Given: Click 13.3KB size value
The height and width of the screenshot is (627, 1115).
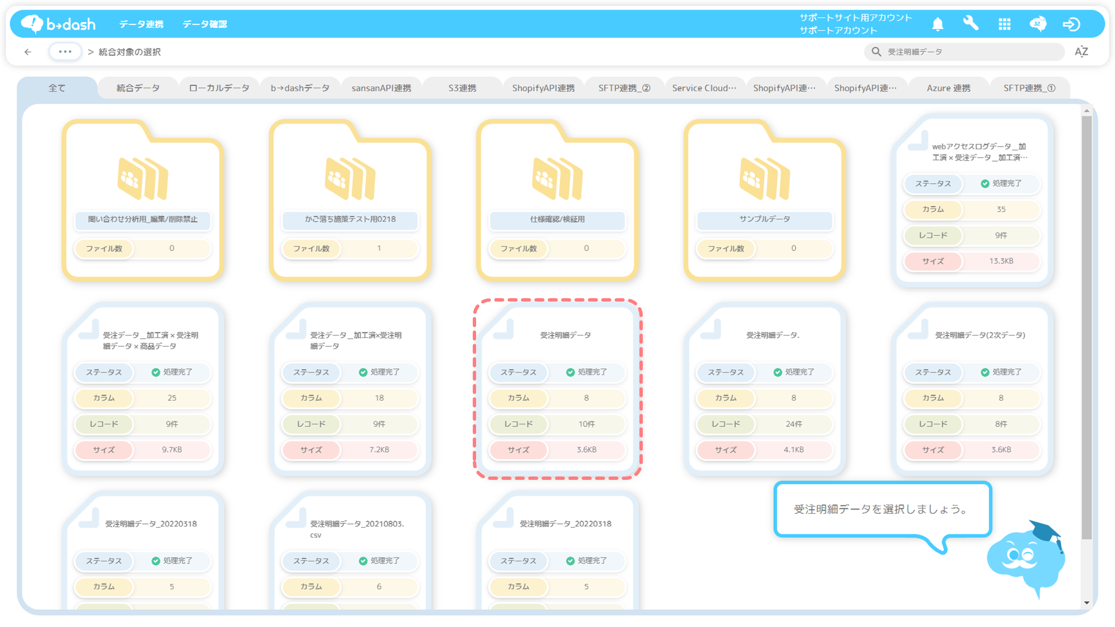Looking at the screenshot, I should click(x=1001, y=261).
